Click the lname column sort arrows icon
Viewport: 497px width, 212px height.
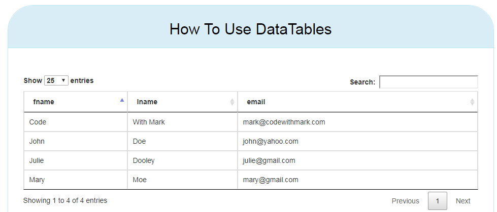click(x=232, y=102)
